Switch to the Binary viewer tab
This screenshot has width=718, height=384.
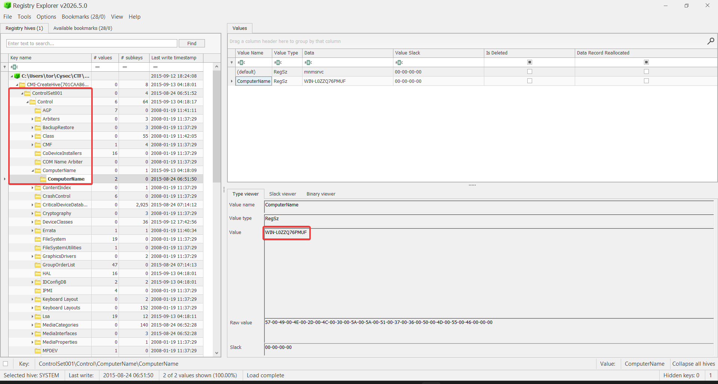coord(321,194)
